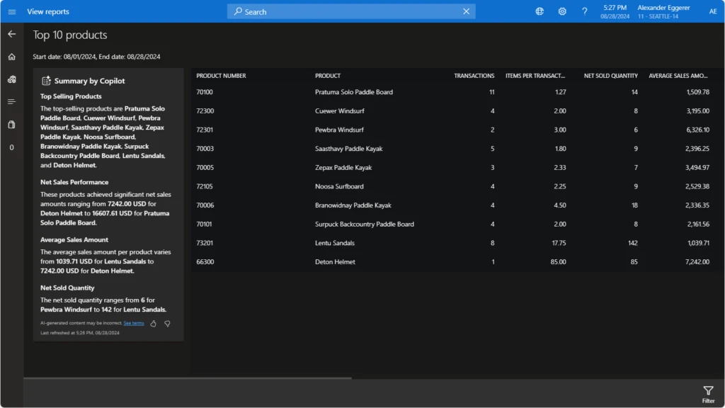The width and height of the screenshot is (725, 408).
Task: Click the back arrow to leave Top 10 products
Action: (11, 33)
